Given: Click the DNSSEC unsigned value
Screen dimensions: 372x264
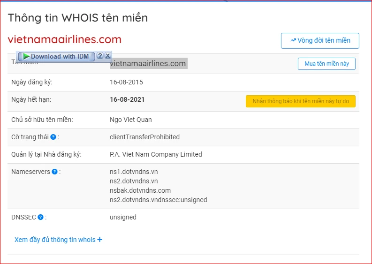Looking at the screenshot, I should [123, 217].
